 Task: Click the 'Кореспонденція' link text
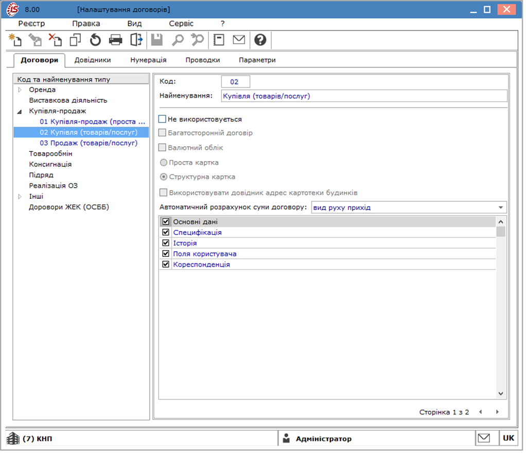click(201, 265)
